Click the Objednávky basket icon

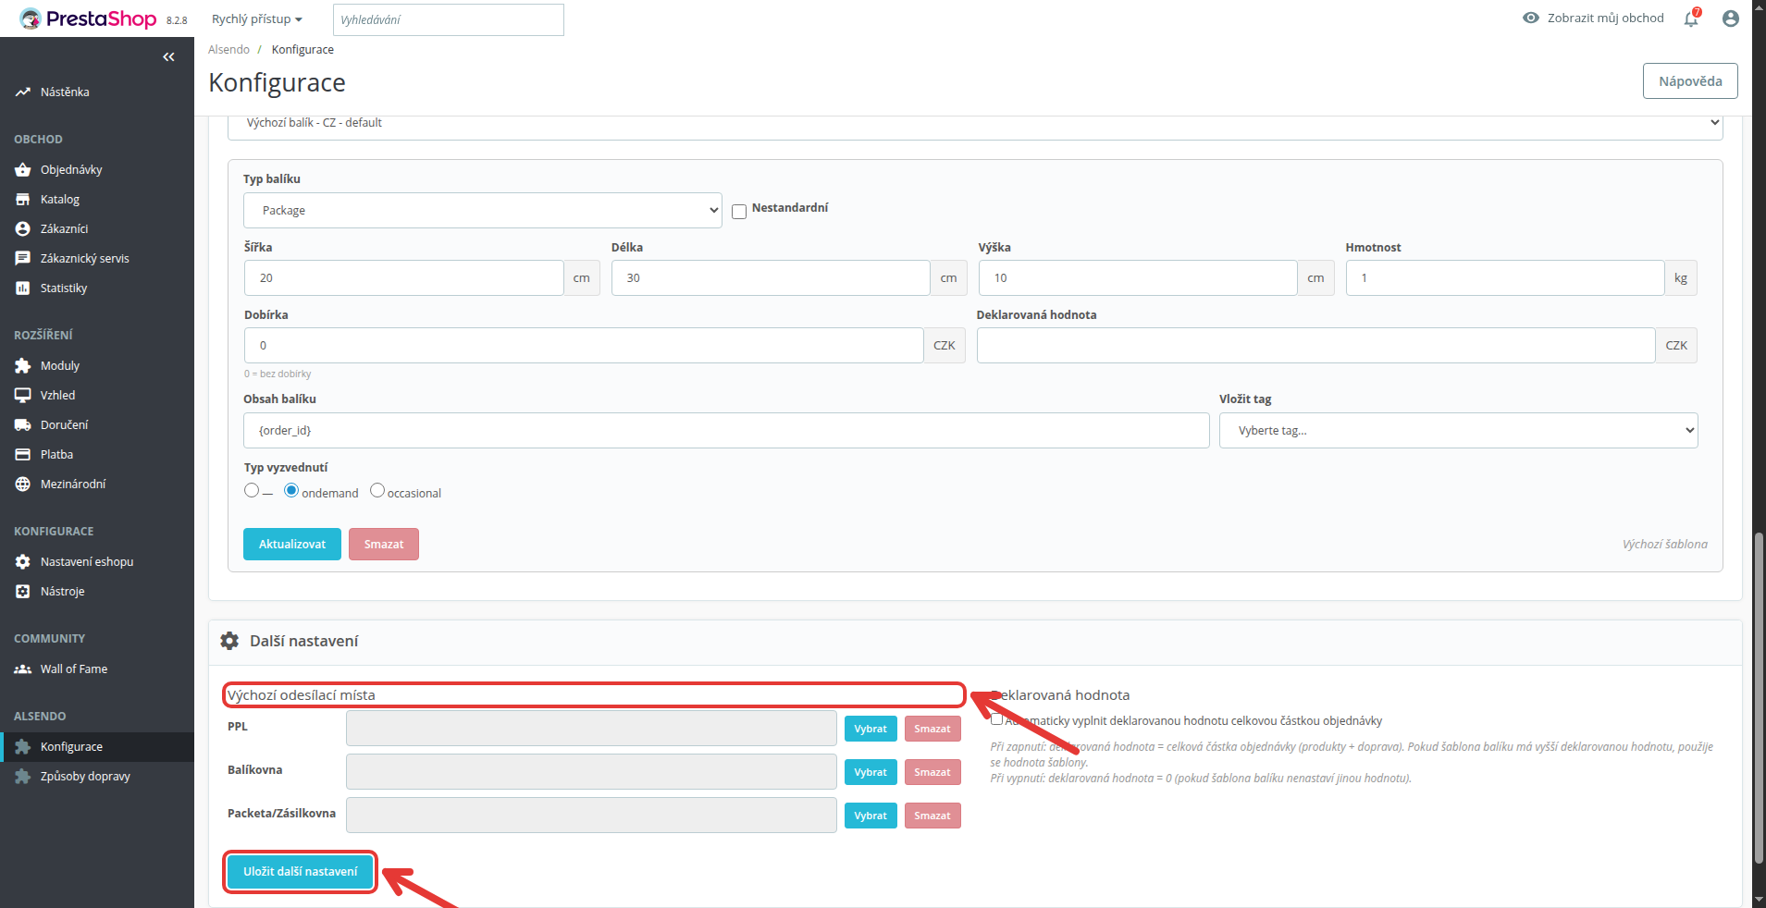click(x=23, y=170)
